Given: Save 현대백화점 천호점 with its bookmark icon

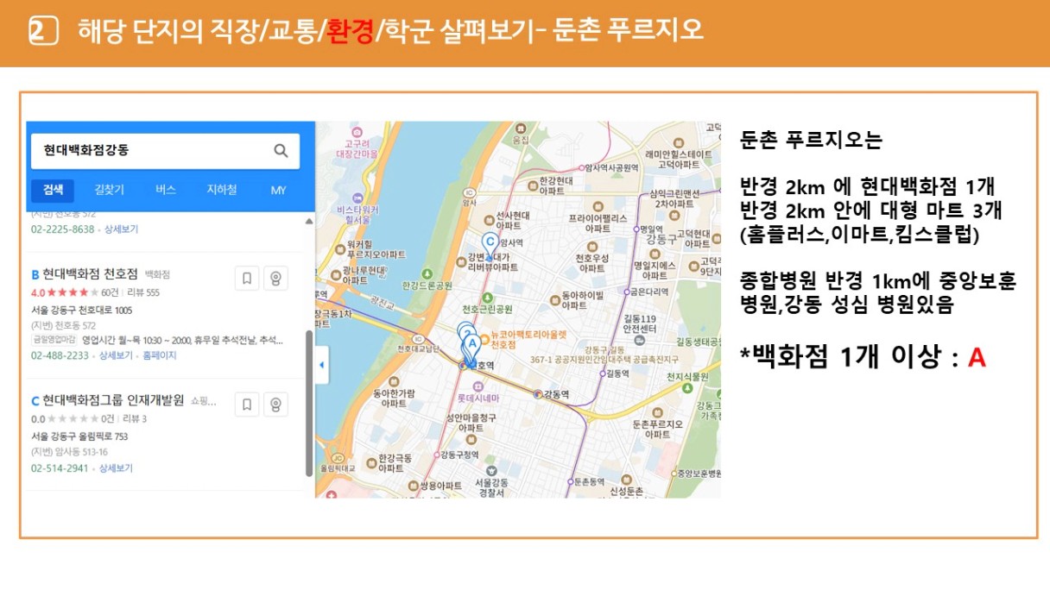Looking at the screenshot, I should coord(247,278).
